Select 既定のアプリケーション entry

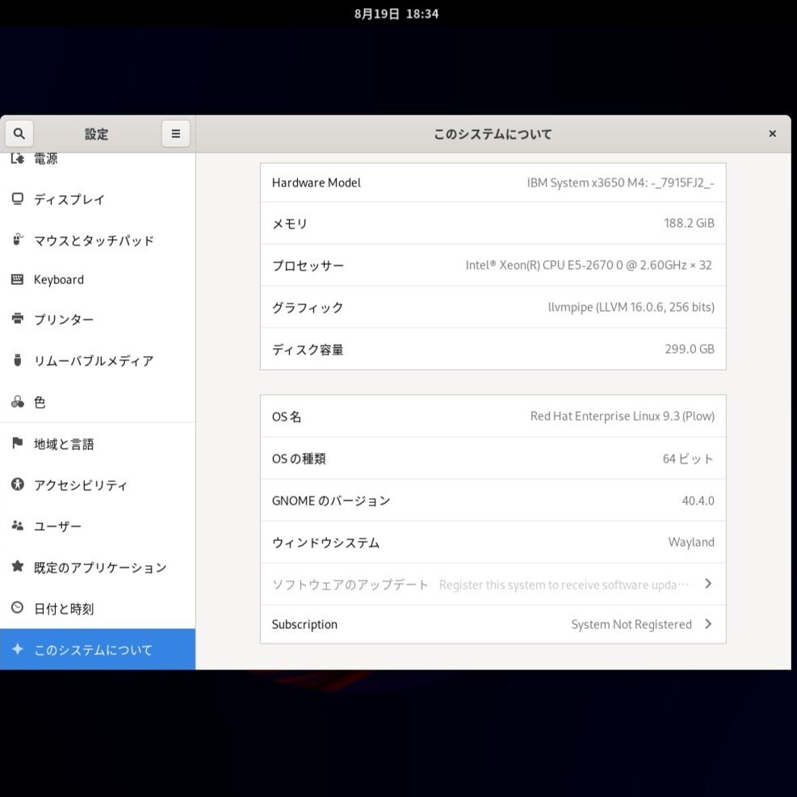click(x=98, y=567)
